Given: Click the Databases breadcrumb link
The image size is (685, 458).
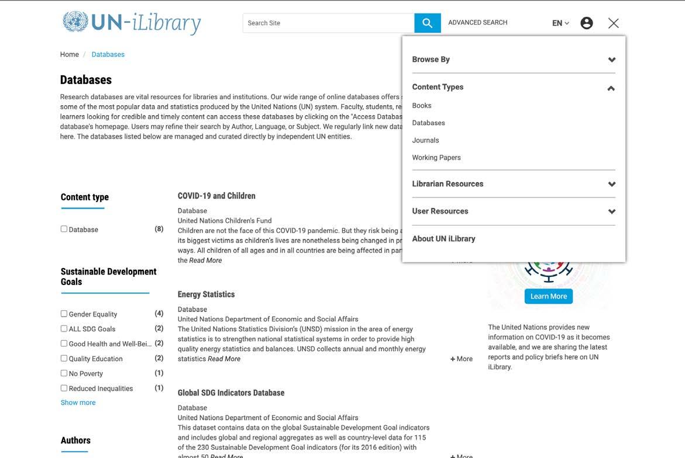Looking at the screenshot, I should [108, 54].
